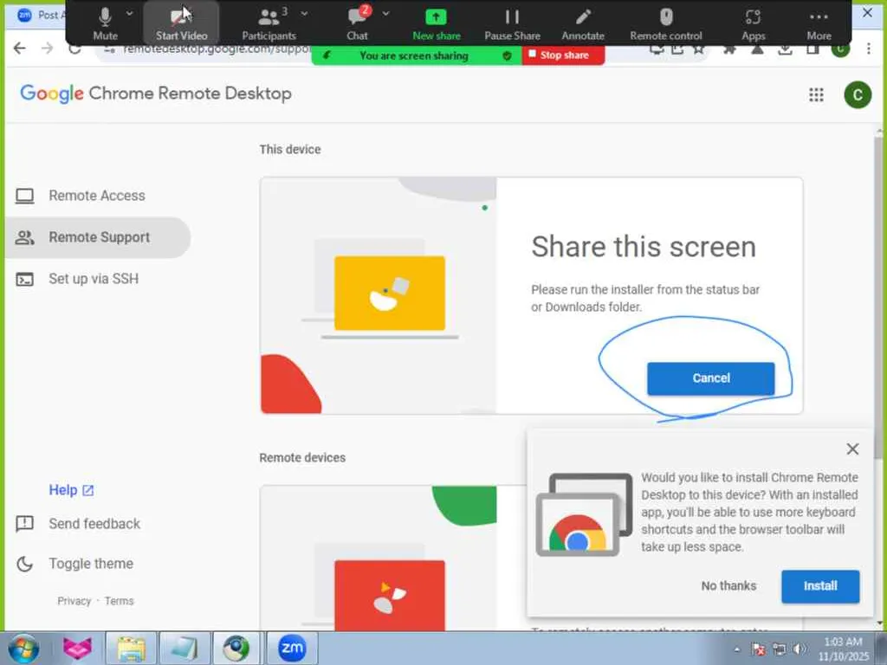Open the pink fox taskbar app
The height and width of the screenshot is (665, 887).
pyautogui.click(x=77, y=648)
